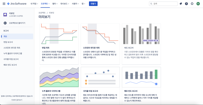Open the app switcher grid icon

pyautogui.click(x=4, y=4)
